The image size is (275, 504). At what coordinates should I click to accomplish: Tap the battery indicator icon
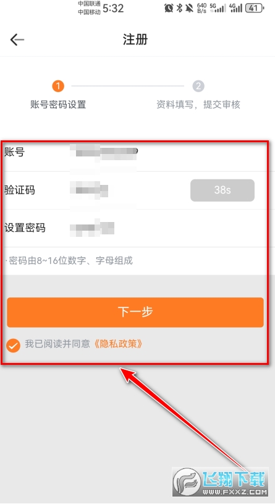(x=255, y=8)
